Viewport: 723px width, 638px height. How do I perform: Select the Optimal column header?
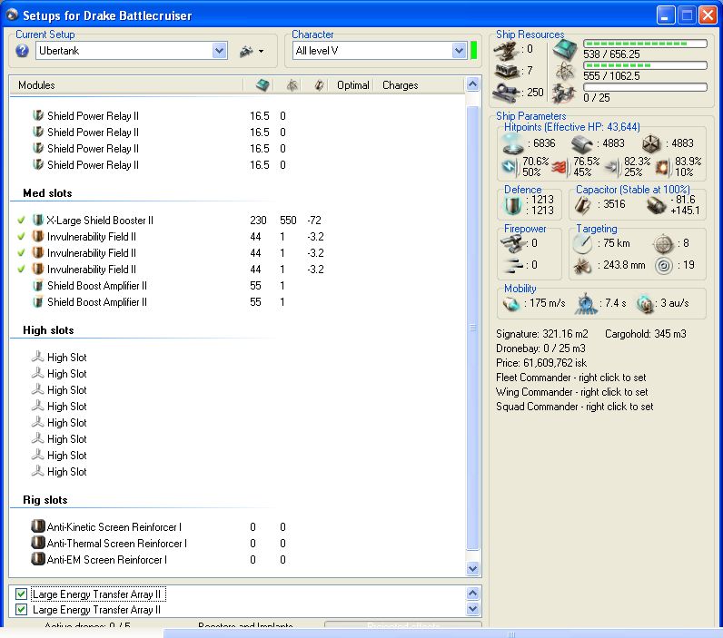pyautogui.click(x=352, y=85)
